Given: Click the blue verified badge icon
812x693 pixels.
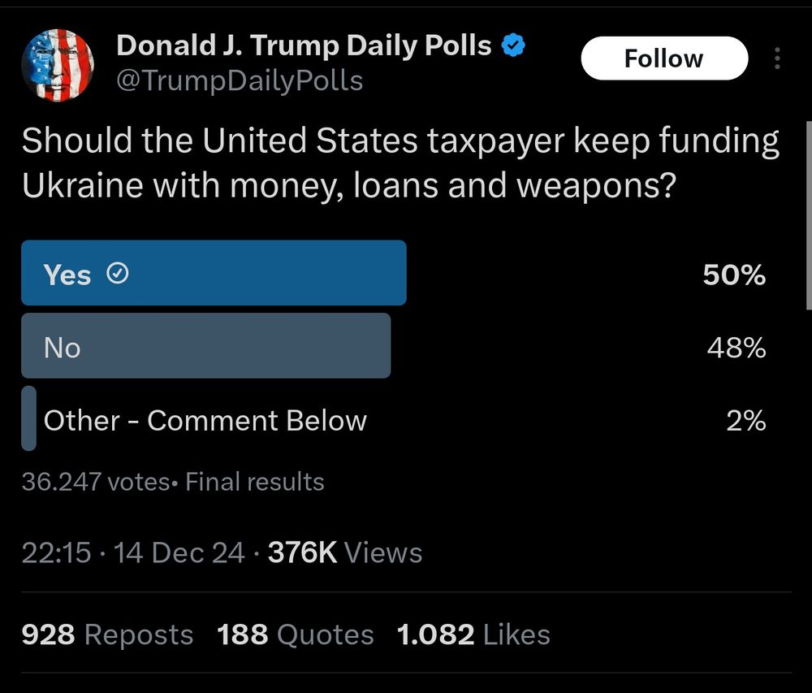Looking at the screenshot, I should click(513, 45).
